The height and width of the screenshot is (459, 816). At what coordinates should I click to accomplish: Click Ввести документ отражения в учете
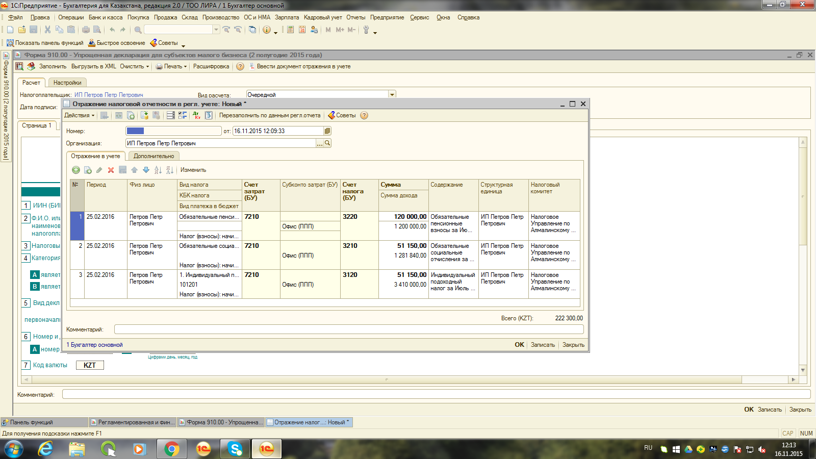[300, 66]
